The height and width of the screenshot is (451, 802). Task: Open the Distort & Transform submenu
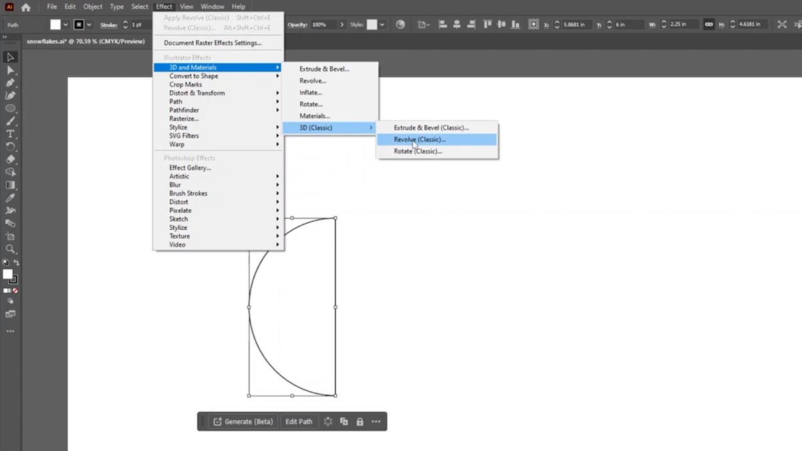pos(196,93)
